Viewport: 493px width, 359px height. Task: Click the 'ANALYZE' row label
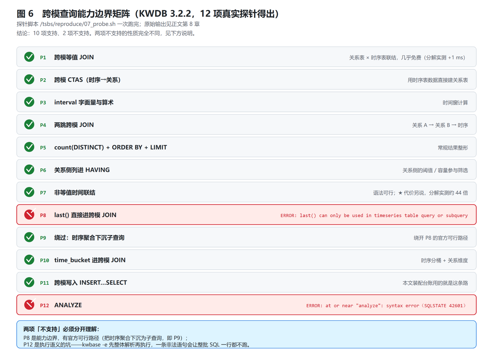[x=68, y=305]
